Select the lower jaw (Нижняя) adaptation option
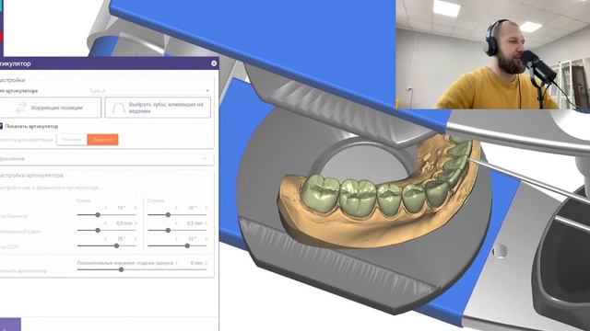 pos(72,140)
